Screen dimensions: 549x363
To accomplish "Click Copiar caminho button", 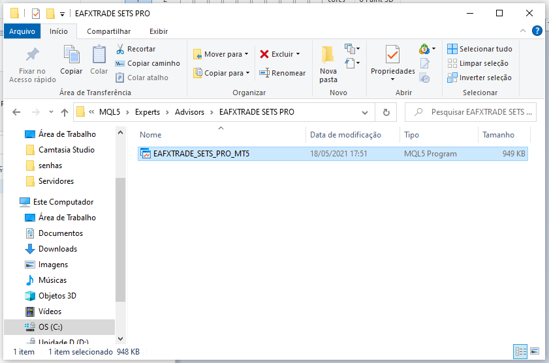I will 148,63.
